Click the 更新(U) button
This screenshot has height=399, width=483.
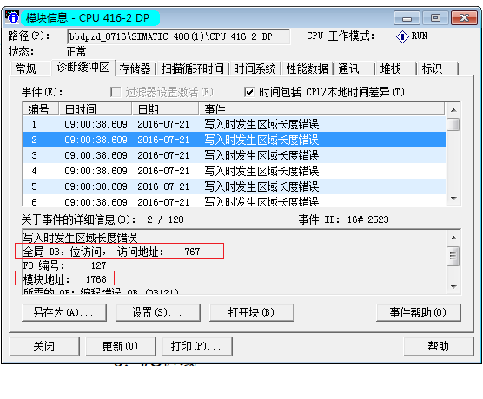point(121,346)
